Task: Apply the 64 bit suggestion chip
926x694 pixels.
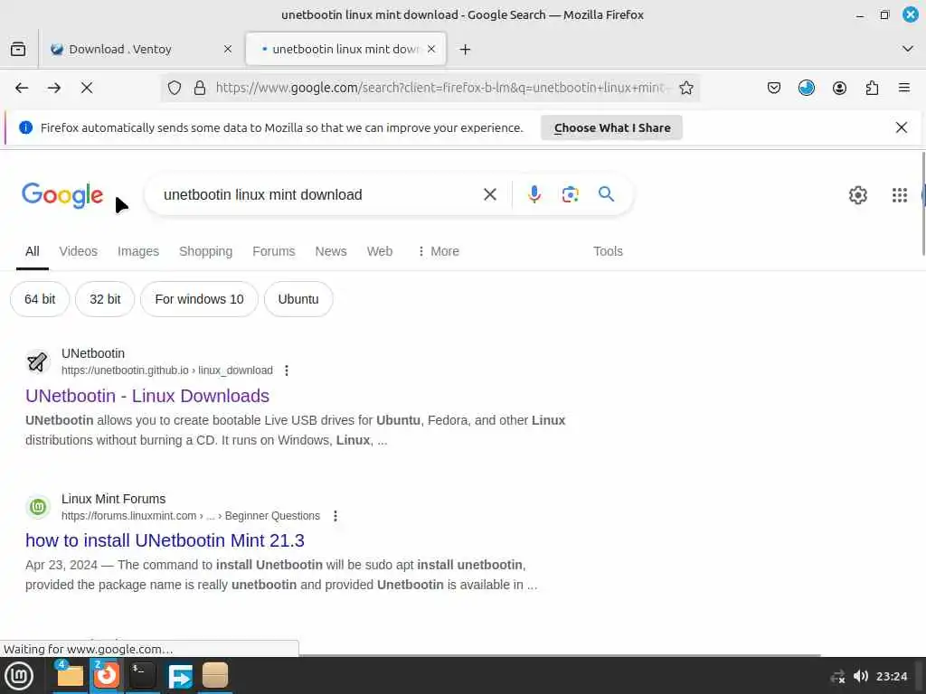Action: (40, 299)
